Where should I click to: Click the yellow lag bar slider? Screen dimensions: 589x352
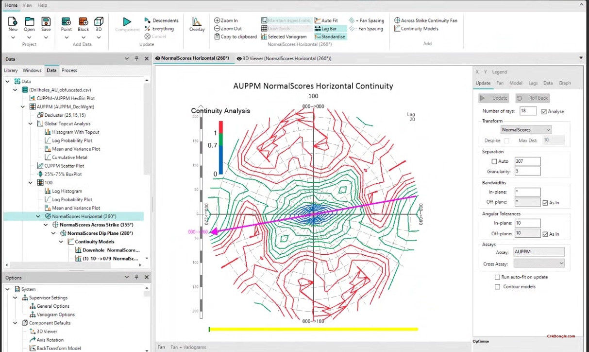click(313, 329)
